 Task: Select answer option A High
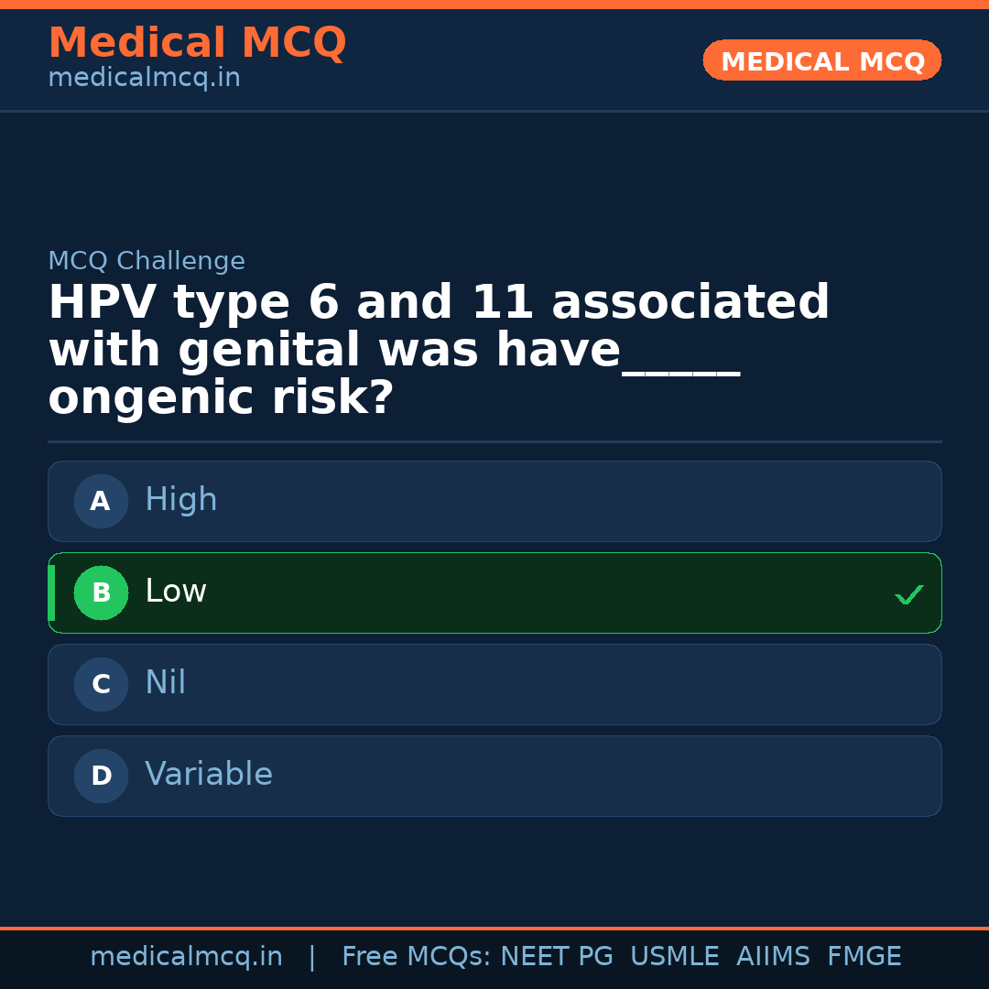(494, 501)
